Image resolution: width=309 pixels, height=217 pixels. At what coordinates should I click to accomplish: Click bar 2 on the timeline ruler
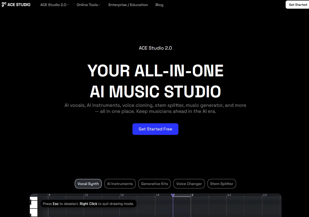192,195
